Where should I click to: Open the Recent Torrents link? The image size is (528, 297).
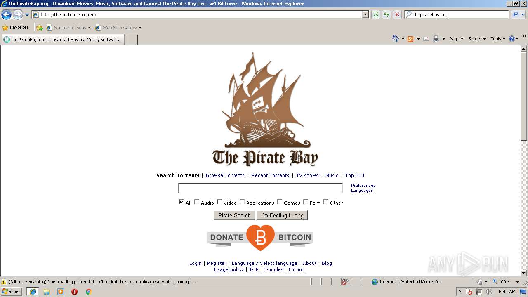coord(270,175)
